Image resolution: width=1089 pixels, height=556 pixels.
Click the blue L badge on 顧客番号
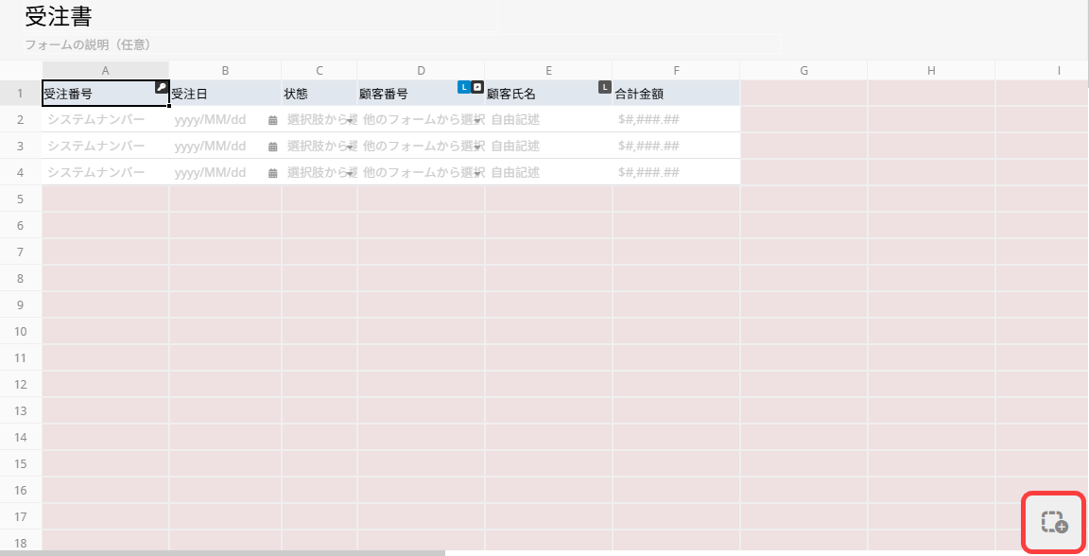pos(463,87)
